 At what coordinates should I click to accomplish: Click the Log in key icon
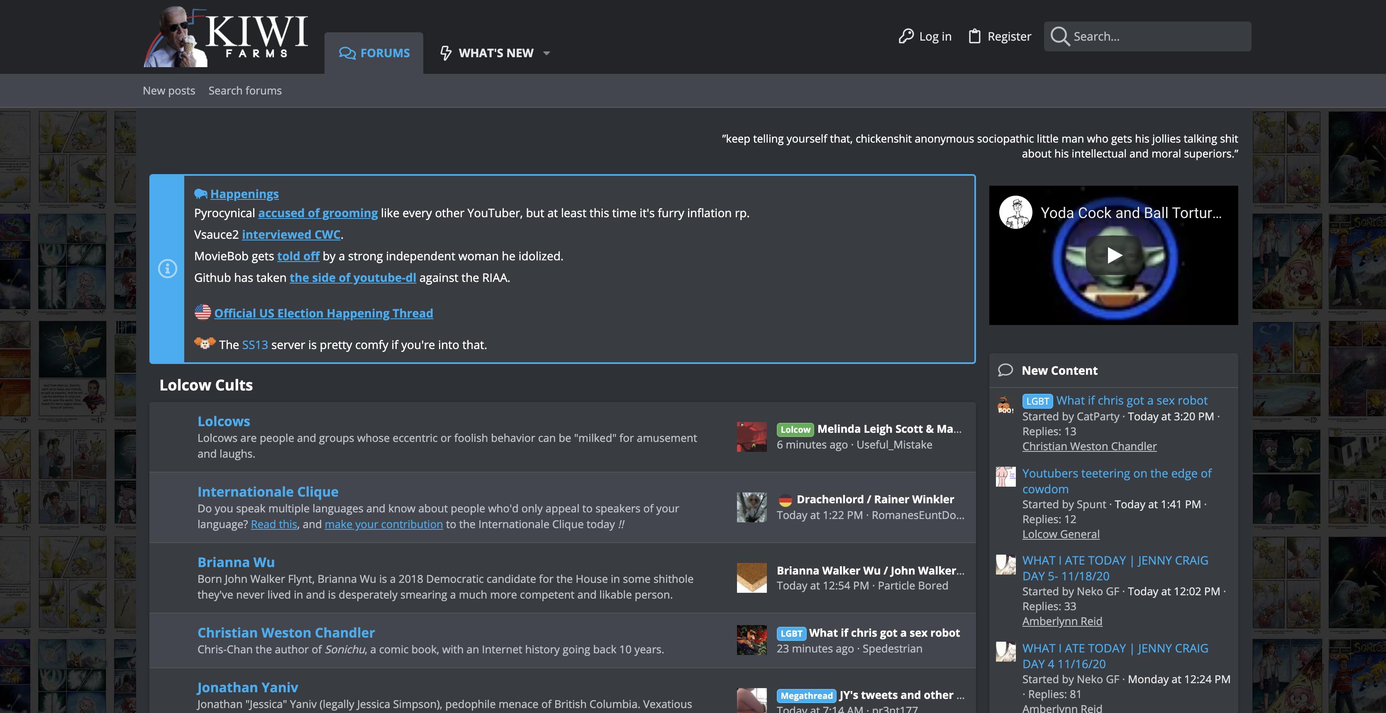906,36
